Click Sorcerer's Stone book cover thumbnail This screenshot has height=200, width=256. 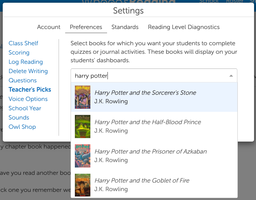point(83,97)
